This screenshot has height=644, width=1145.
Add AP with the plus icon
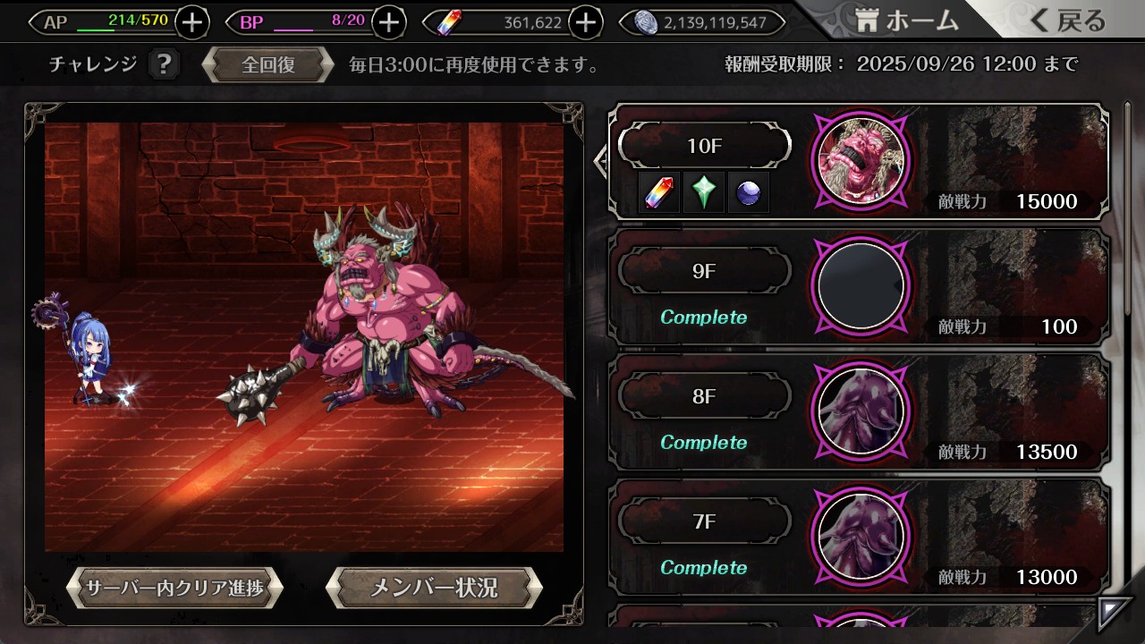point(192,22)
